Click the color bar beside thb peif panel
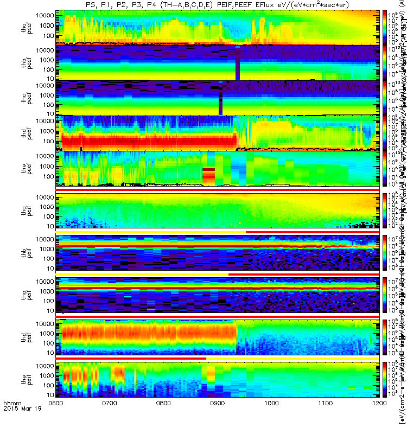 [385, 253]
